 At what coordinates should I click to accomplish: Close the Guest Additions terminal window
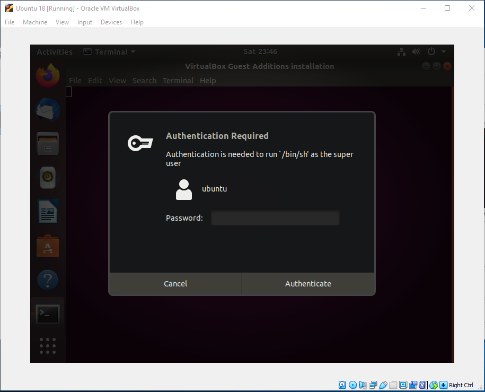click(447, 66)
